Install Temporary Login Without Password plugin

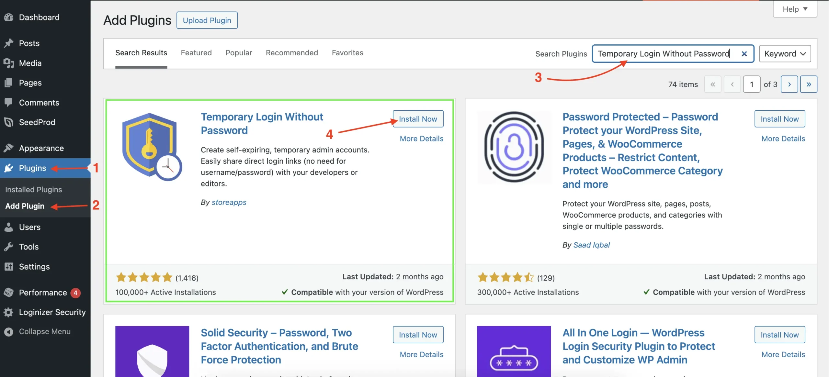pos(418,119)
